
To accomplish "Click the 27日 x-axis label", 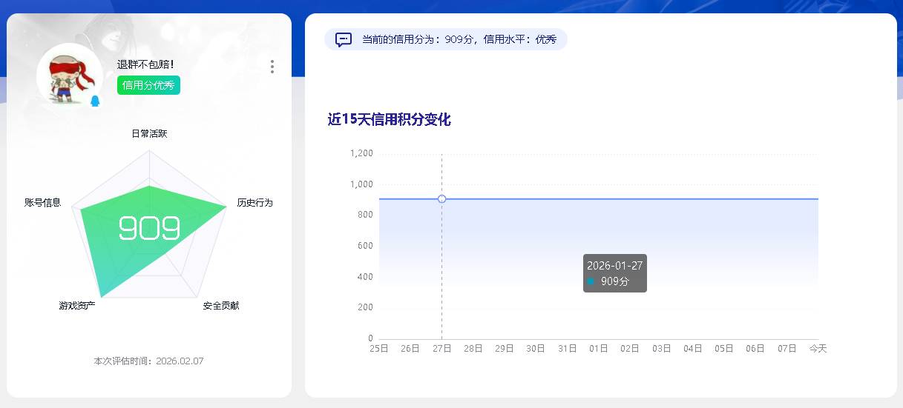I will point(442,349).
